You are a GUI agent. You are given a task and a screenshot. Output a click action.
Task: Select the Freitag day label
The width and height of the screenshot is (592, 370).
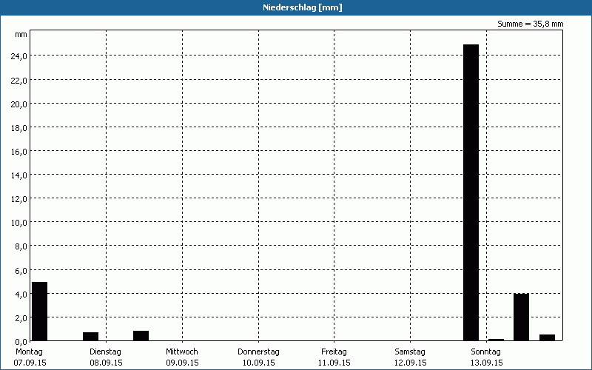click(334, 352)
